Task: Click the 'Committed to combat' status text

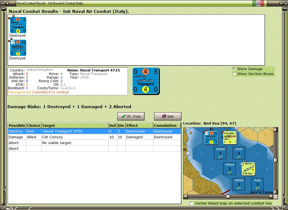Action: click(x=50, y=92)
